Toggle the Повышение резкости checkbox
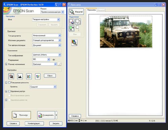 (x=9, y=83)
